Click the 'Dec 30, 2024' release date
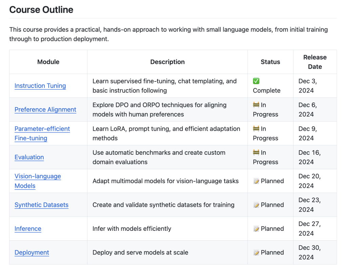The height and width of the screenshot is (271, 347). pos(310,252)
